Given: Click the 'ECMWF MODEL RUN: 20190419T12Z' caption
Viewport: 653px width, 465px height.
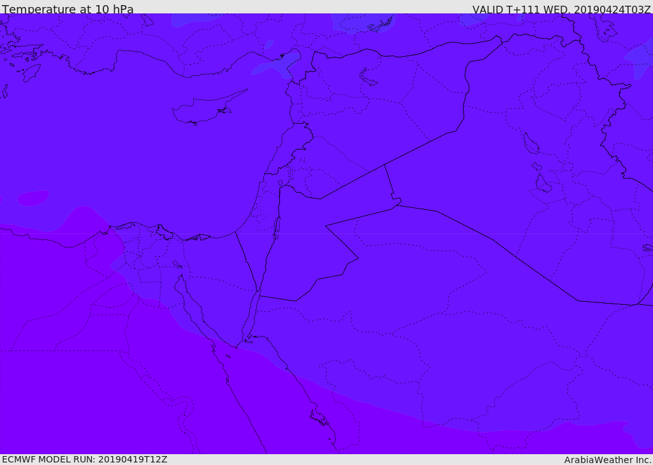Looking at the screenshot, I should pyautogui.click(x=85, y=459).
